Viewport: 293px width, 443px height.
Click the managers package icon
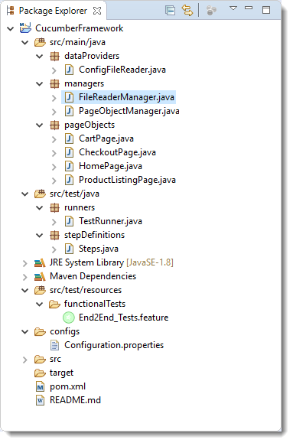point(54,83)
